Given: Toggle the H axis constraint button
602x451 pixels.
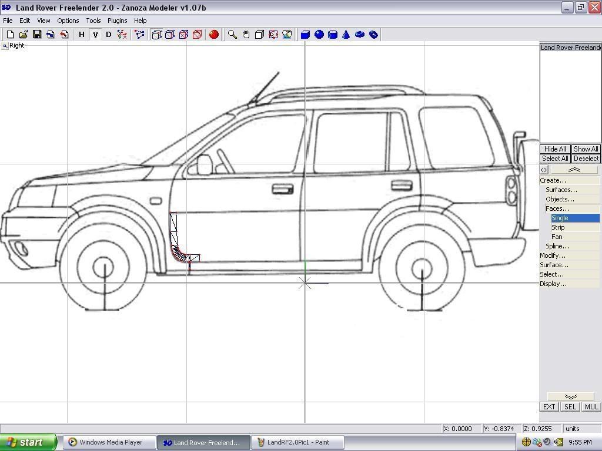Looking at the screenshot, I should (x=82, y=35).
